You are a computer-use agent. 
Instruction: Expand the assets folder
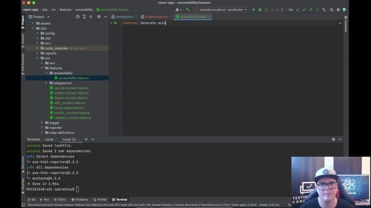(32, 23)
